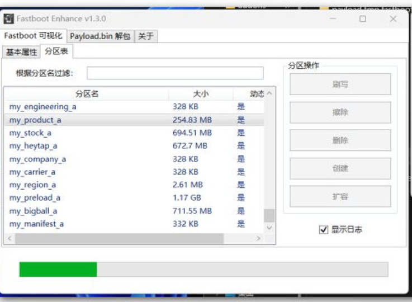Select the my_engineering_a partition row

click(134, 107)
